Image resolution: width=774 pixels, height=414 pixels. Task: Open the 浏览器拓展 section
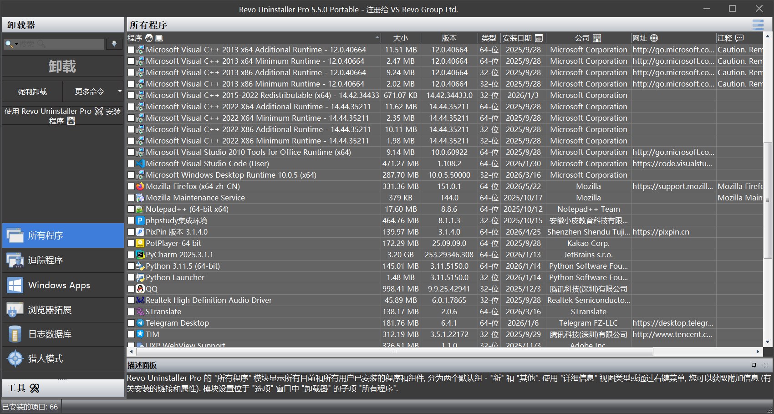coord(63,310)
